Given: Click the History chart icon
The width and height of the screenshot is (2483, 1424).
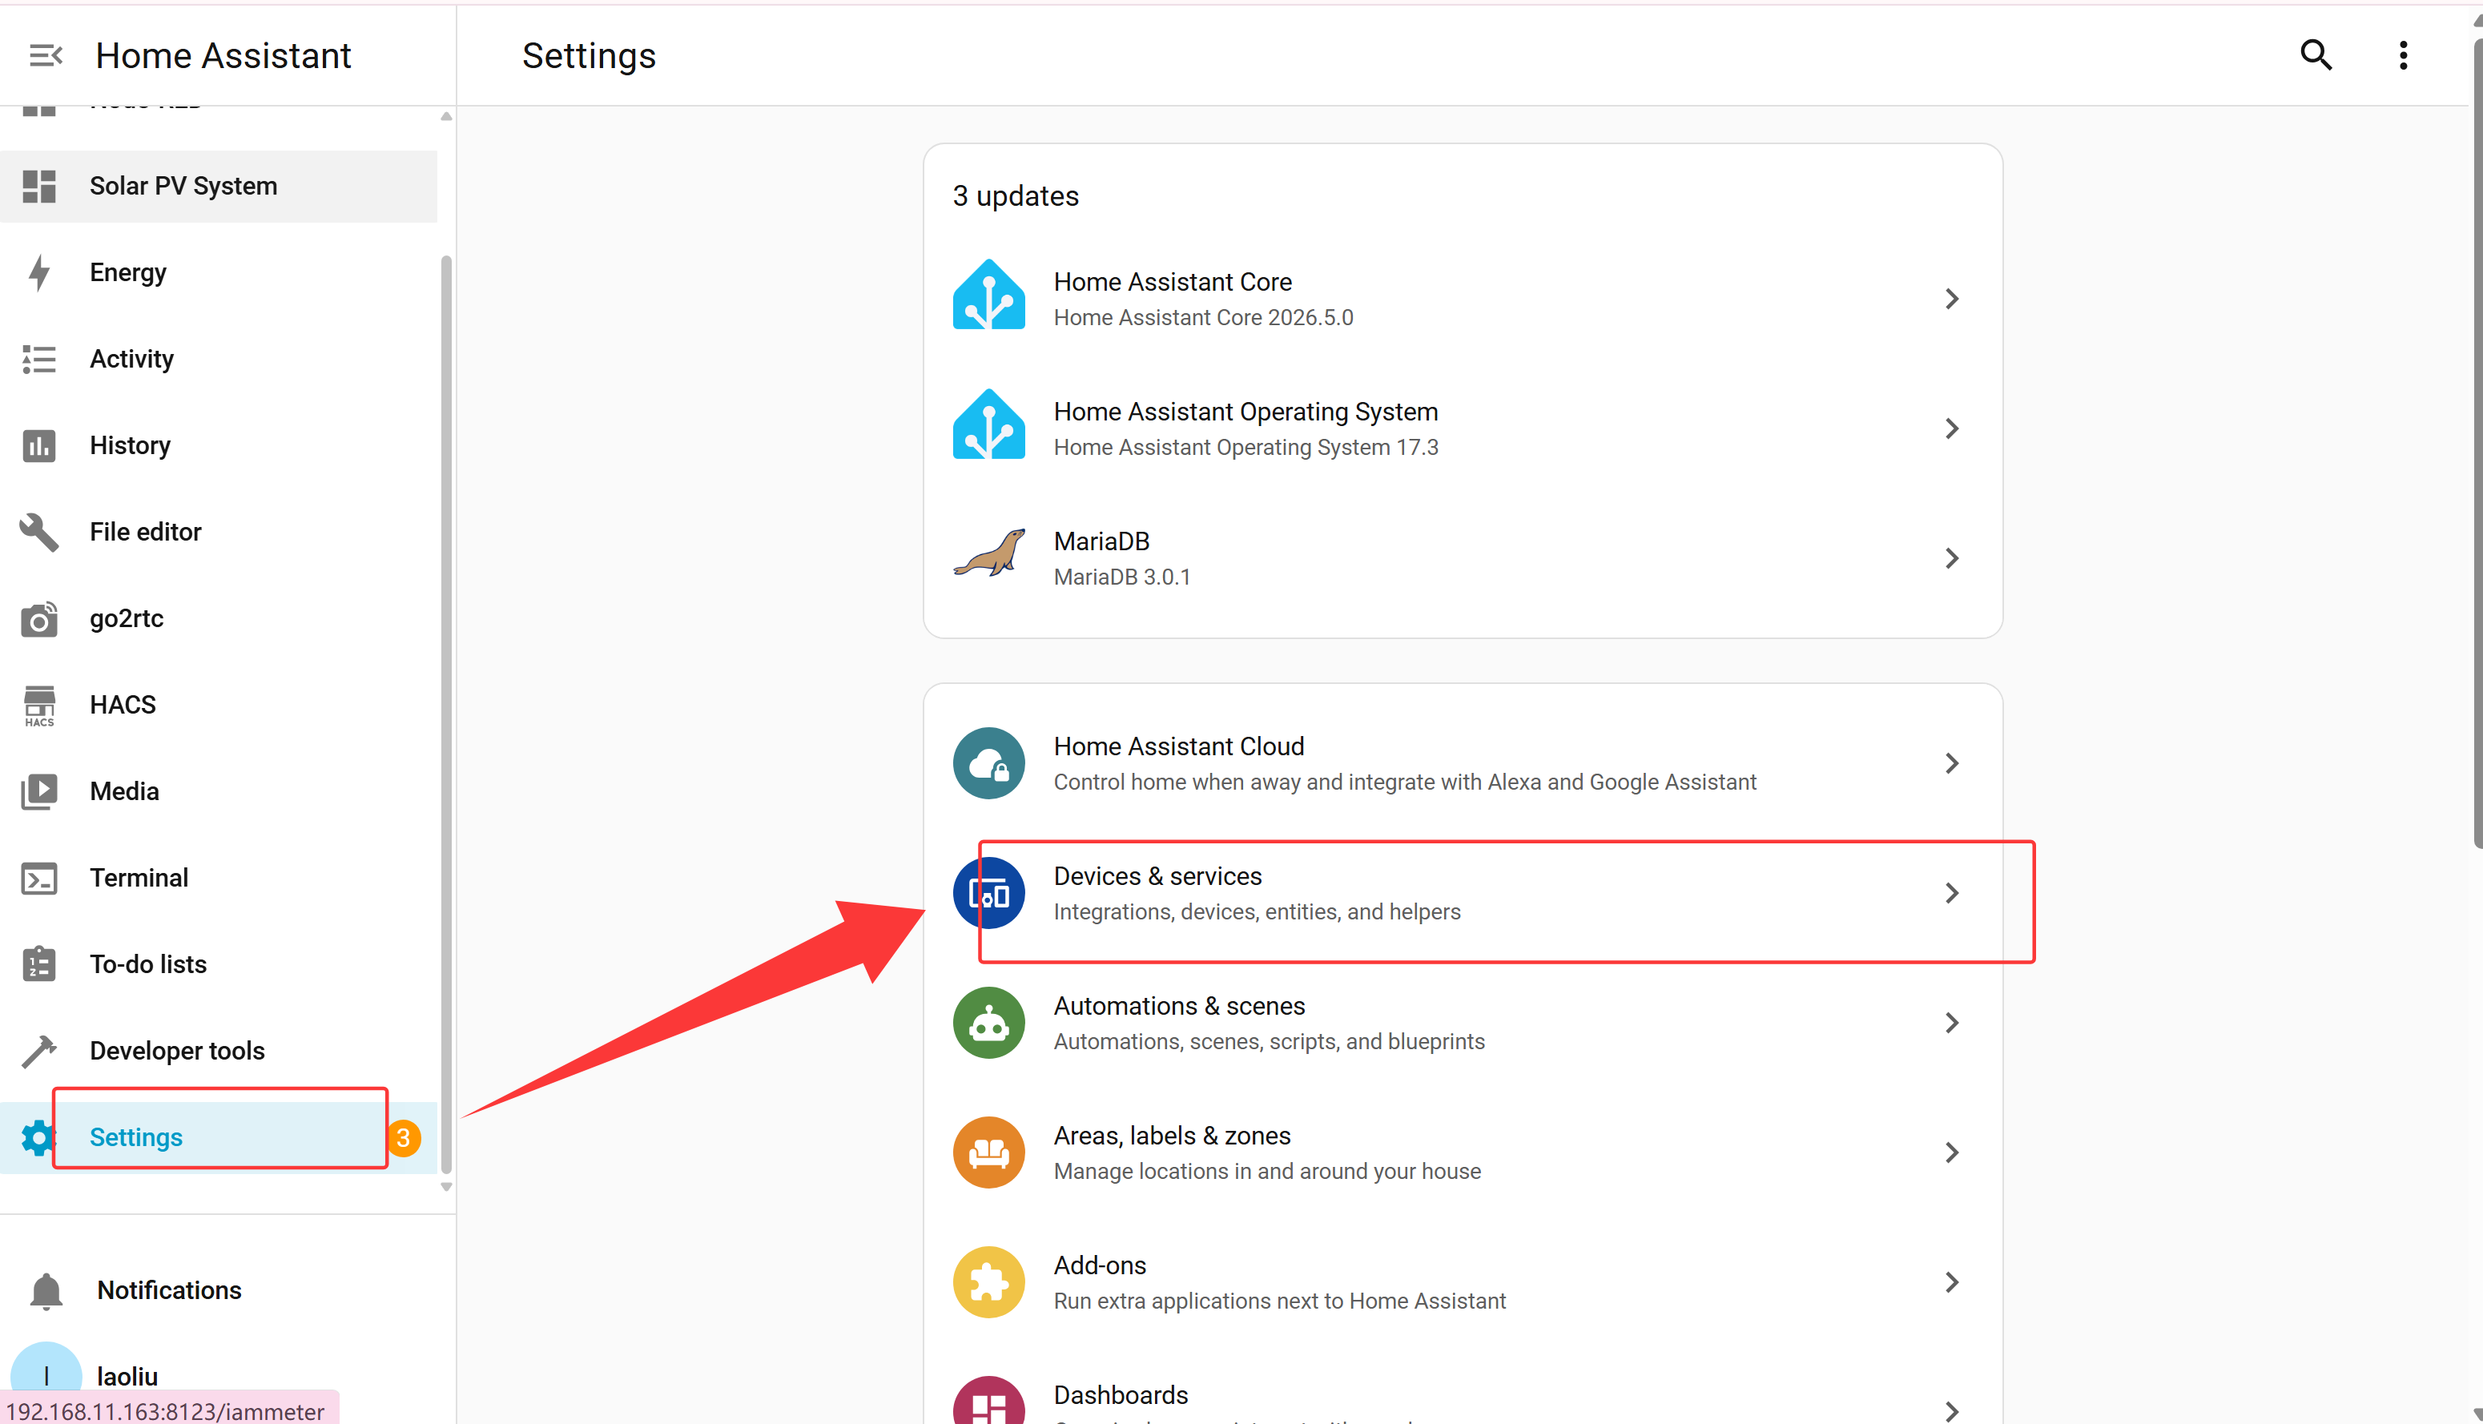Looking at the screenshot, I should [39, 446].
